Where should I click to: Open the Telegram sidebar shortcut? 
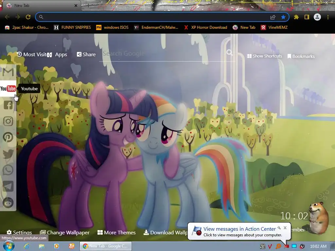pos(8,186)
